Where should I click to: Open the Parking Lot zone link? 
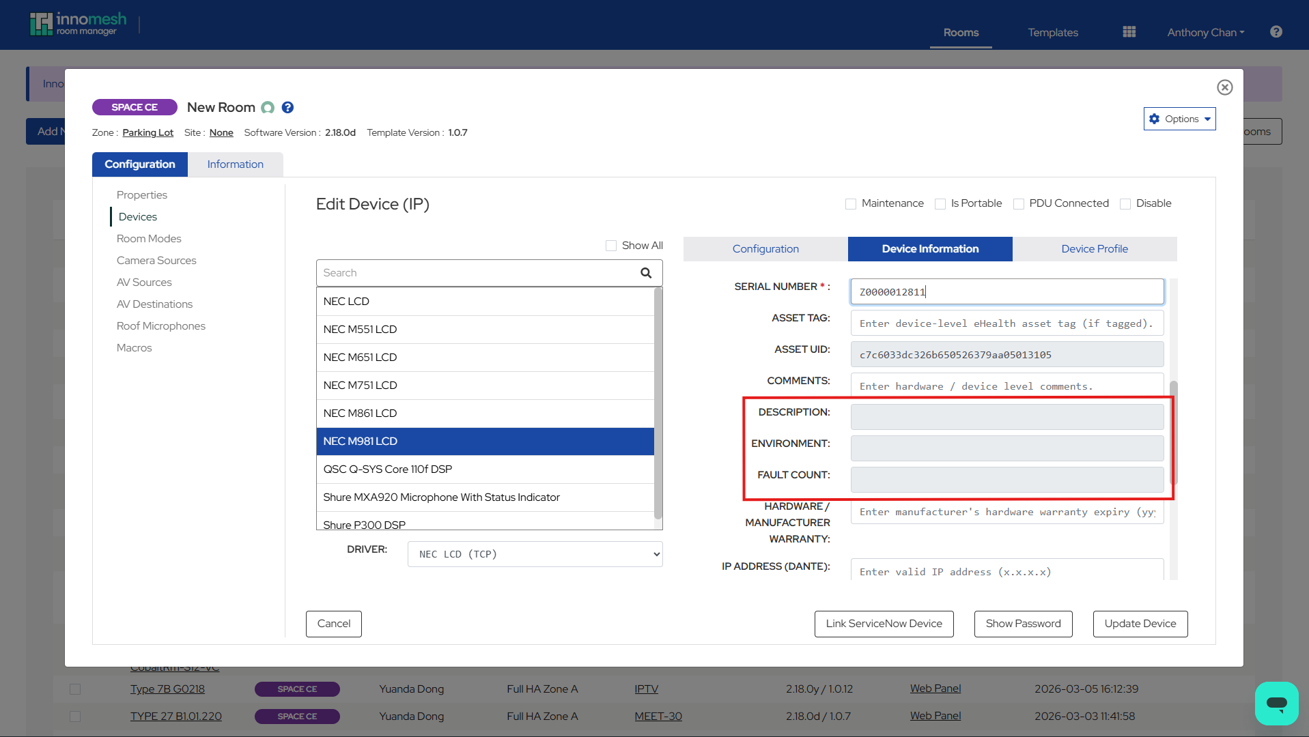click(147, 132)
